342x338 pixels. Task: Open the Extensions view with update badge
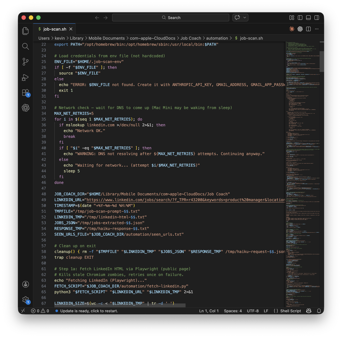[25, 93]
